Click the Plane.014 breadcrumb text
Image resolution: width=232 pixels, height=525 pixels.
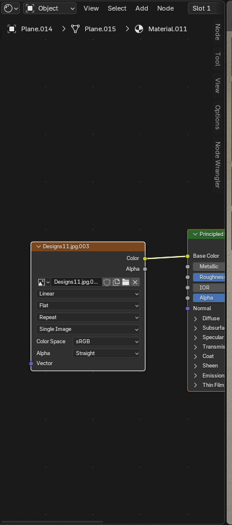coord(37,29)
